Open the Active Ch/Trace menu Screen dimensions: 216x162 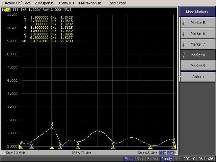click(17, 3)
